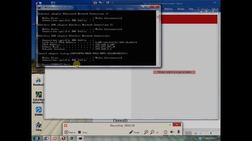The width and height of the screenshot is (252, 141).
Task: Click the zoom out magnifier in the recorder
Action: coord(152,132)
